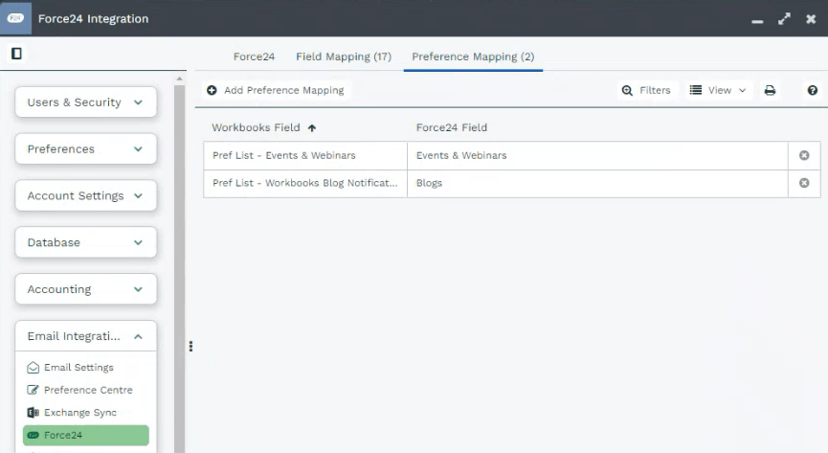
Task: Select Pref List - Workbooks Blog Notificat... cell
Action: [x=305, y=183]
